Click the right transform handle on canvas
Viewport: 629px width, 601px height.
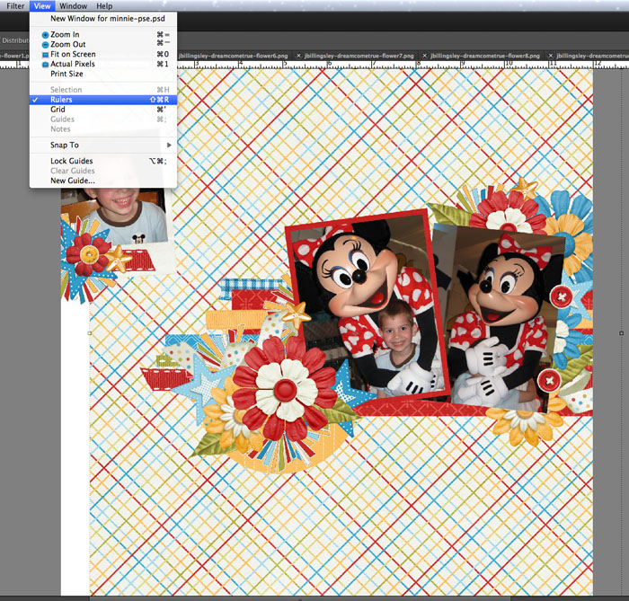coord(622,333)
